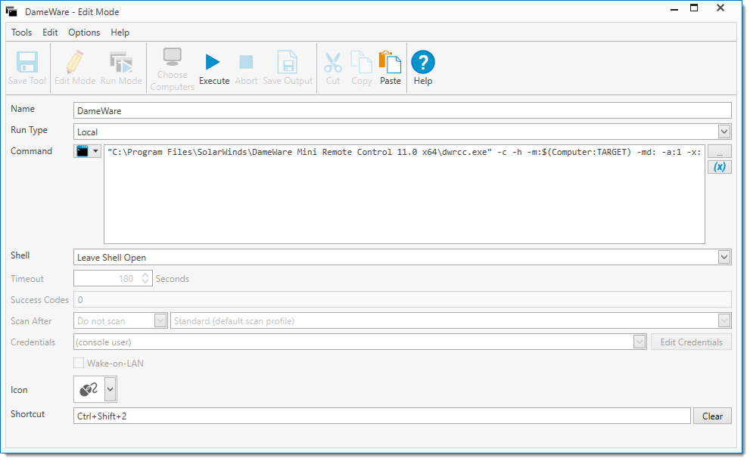Viewport: 750px width, 461px height.
Task: Switch to Run Mode via toolbar
Action: (121, 68)
